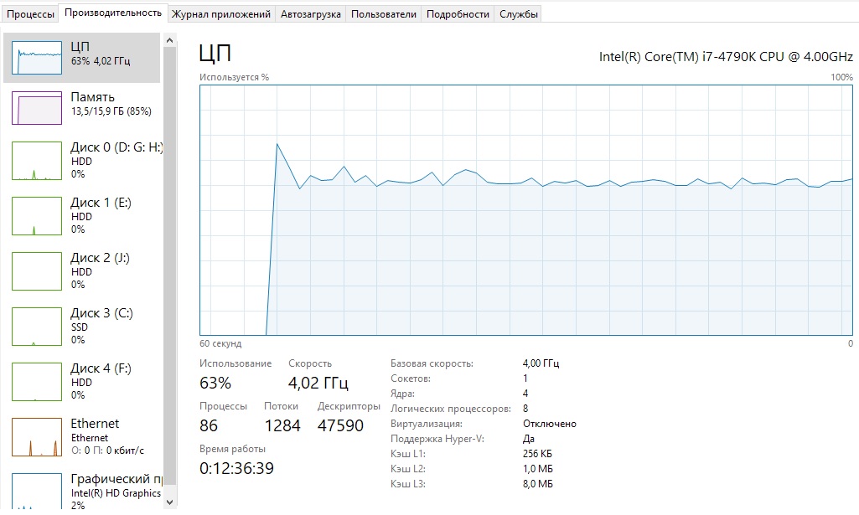Click the sidebar scroll down arrow
859x515 pixels.
[169, 502]
